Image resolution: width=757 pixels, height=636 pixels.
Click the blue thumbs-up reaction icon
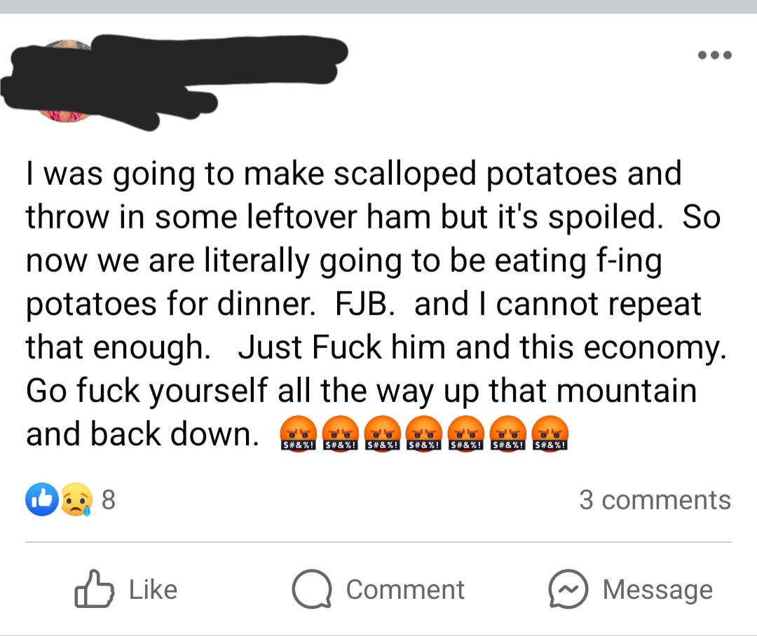point(41,500)
